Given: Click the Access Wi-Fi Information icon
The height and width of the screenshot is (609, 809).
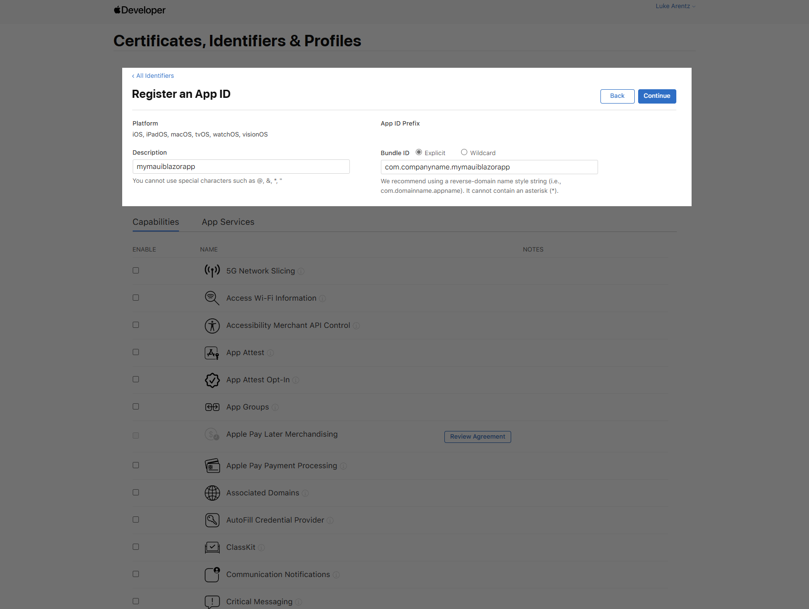Looking at the screenshot, I should pyautogui.click(x=212, y=298).
